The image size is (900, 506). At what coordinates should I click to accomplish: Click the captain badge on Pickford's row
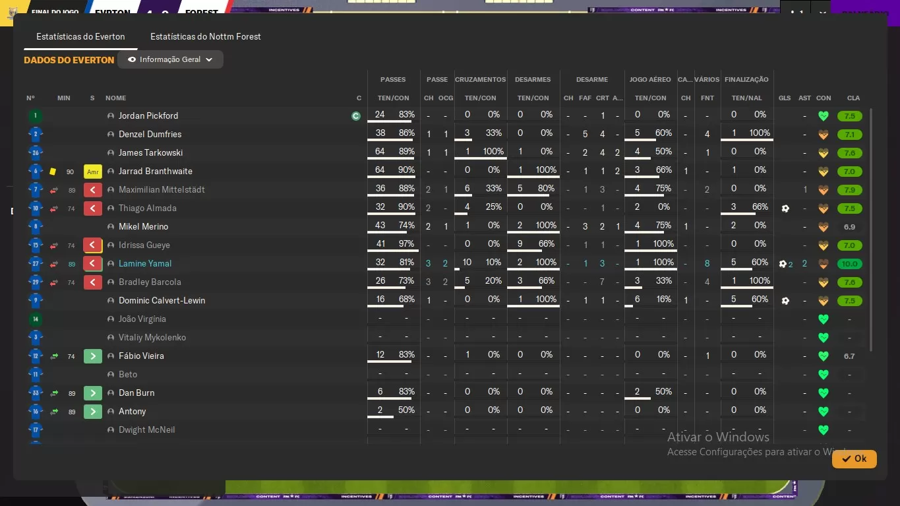tap(356, 116)
